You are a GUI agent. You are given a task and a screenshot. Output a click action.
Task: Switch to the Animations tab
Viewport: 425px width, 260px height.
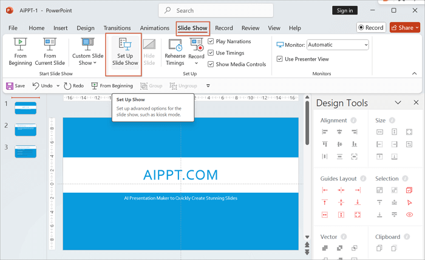154,28
